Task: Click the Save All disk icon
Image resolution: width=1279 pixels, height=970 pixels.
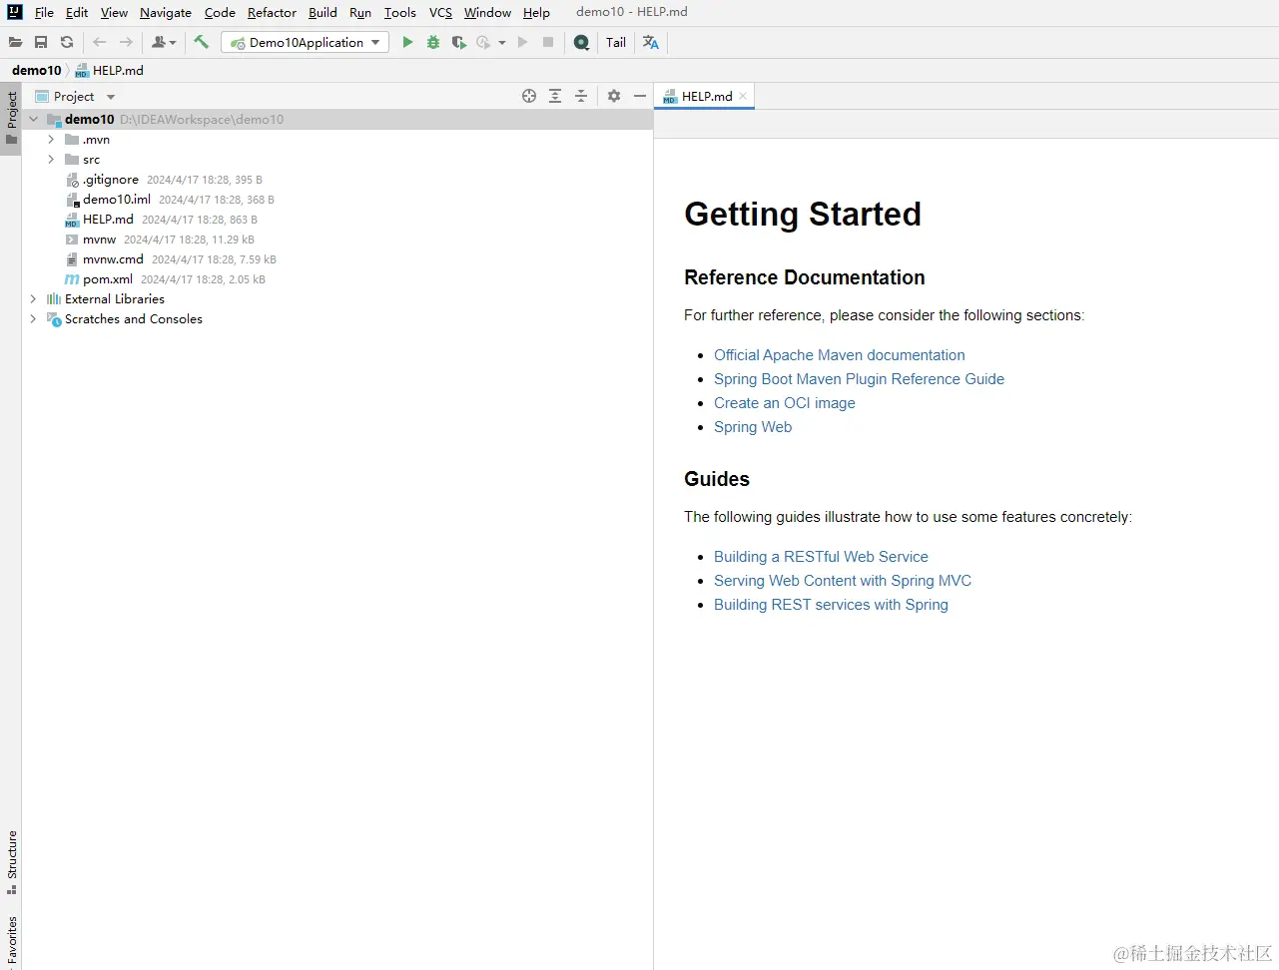Action: (x=41, y=42)
